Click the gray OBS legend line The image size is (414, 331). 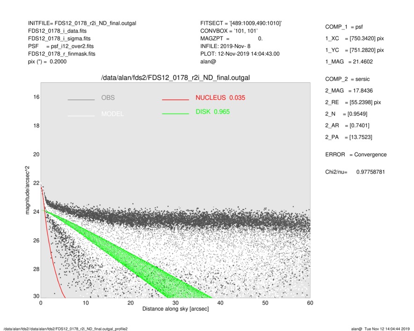81,100
